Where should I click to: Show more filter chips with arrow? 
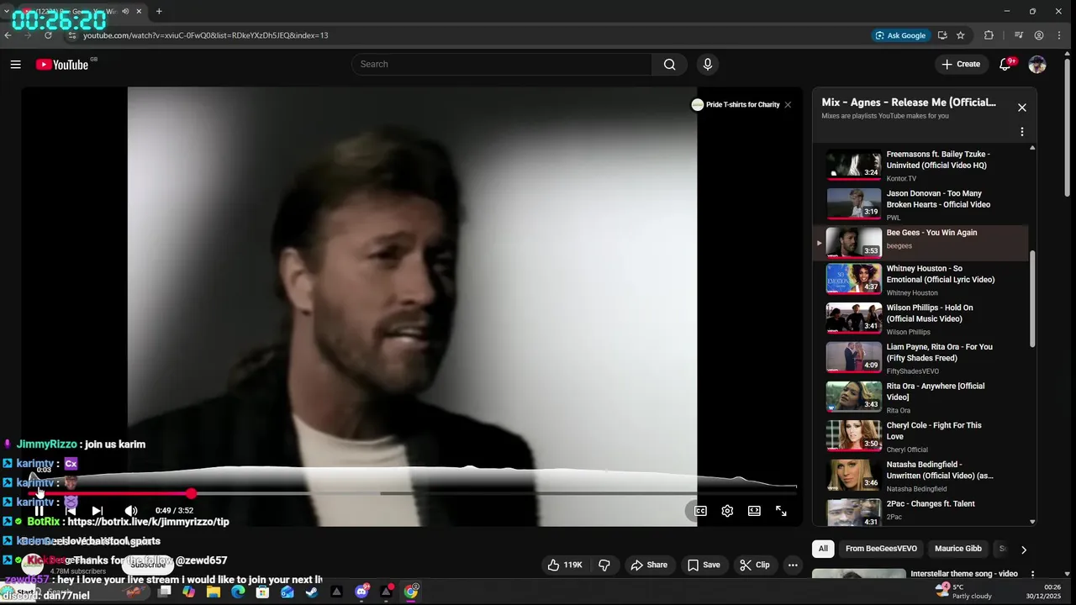click(x=1023, y=550)
